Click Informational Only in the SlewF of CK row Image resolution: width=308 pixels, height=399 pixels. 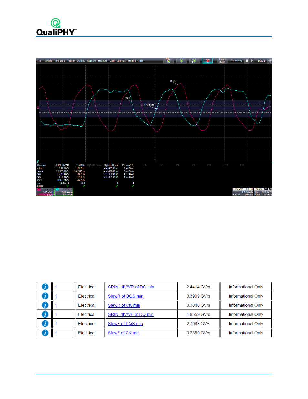coord(246,333)
